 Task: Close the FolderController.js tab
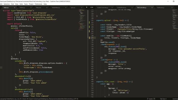pos(112,7)
